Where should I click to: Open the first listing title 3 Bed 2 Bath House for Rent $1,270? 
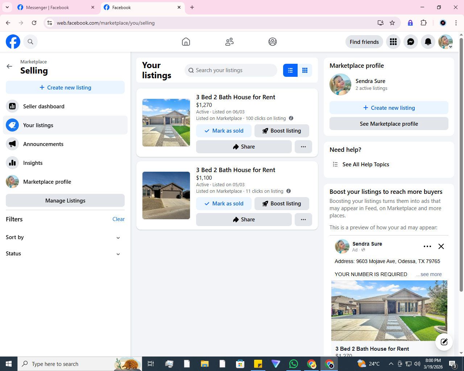click(236, 97)
